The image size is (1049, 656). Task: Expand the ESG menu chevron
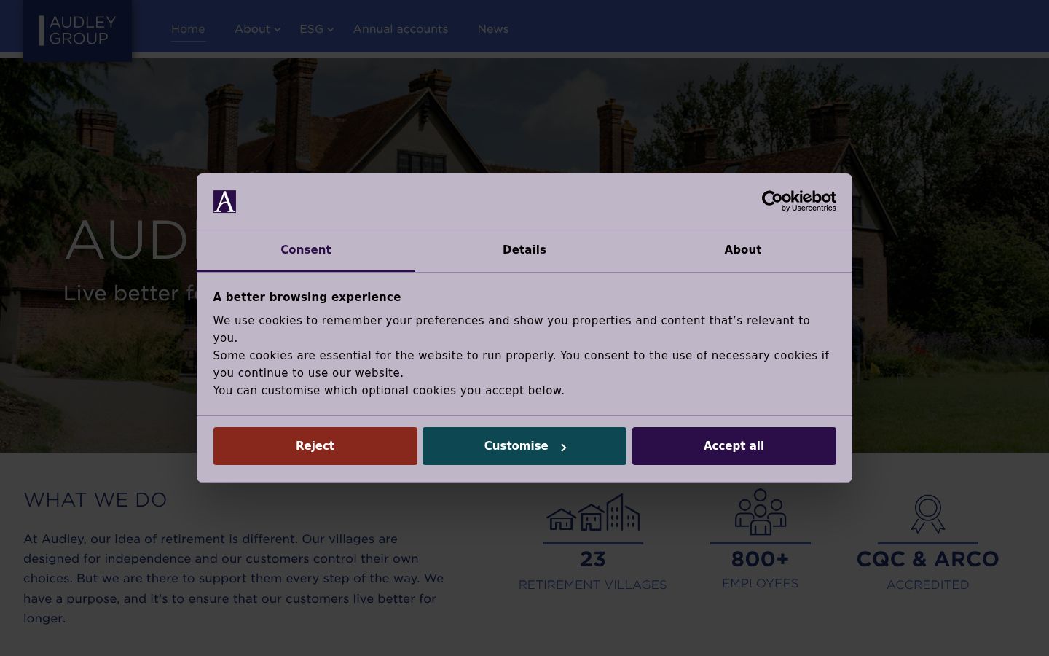tap(331, 30)
